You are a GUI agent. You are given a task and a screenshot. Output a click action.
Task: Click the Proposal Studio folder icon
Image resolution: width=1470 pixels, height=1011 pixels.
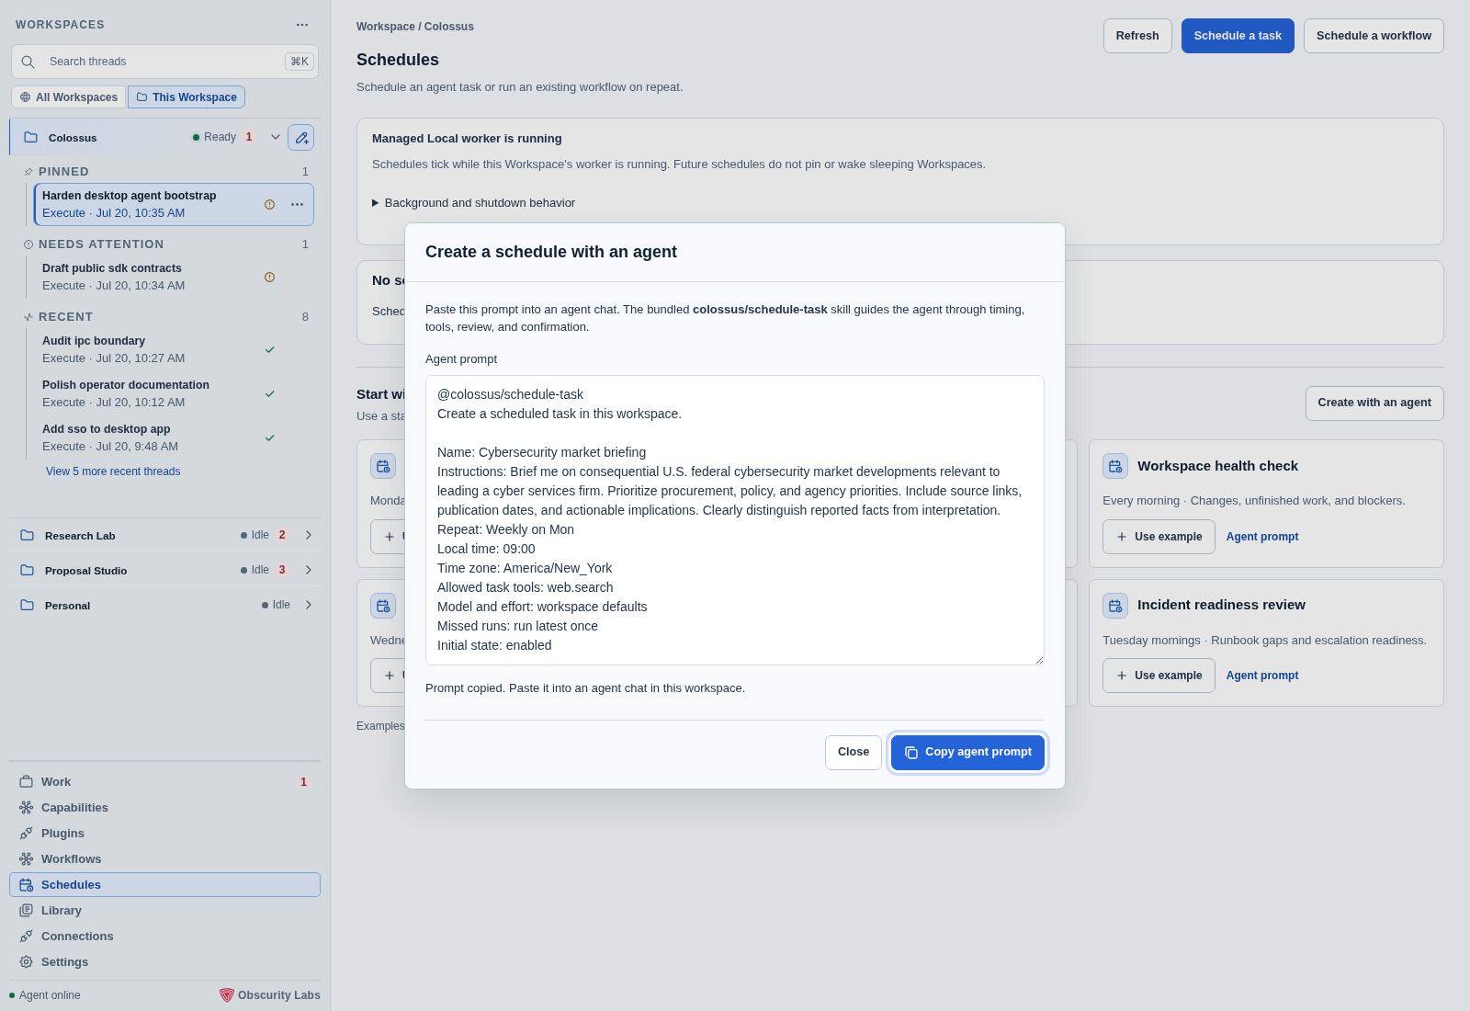click(x=28, y=570)
